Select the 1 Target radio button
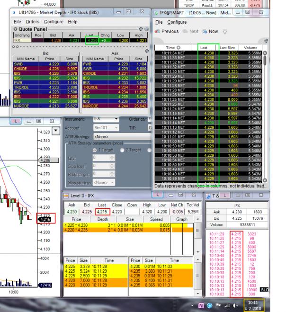 (x=95, y=150)
